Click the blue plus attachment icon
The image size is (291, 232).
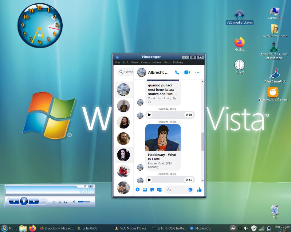138,190
